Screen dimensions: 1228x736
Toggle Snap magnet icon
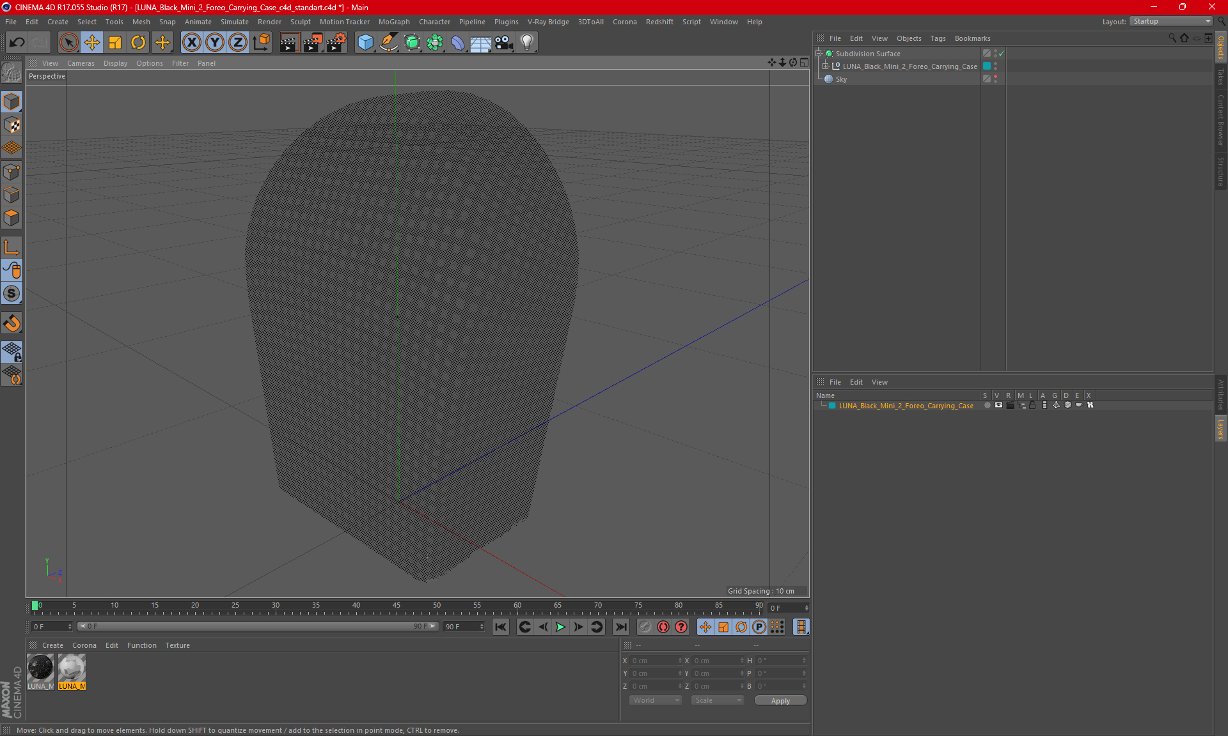point(12,323)
